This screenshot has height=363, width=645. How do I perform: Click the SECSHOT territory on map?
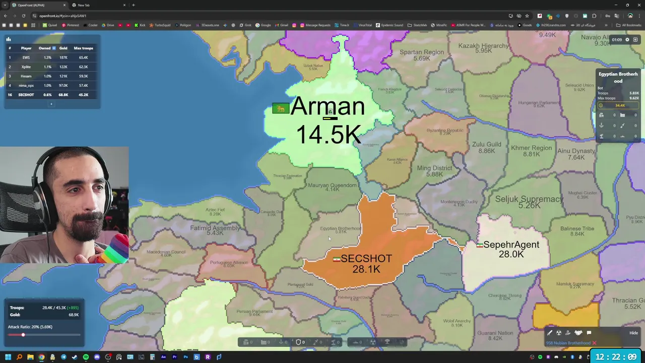point(366,263)
